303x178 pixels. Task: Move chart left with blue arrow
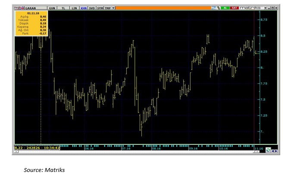click(273, 151)
